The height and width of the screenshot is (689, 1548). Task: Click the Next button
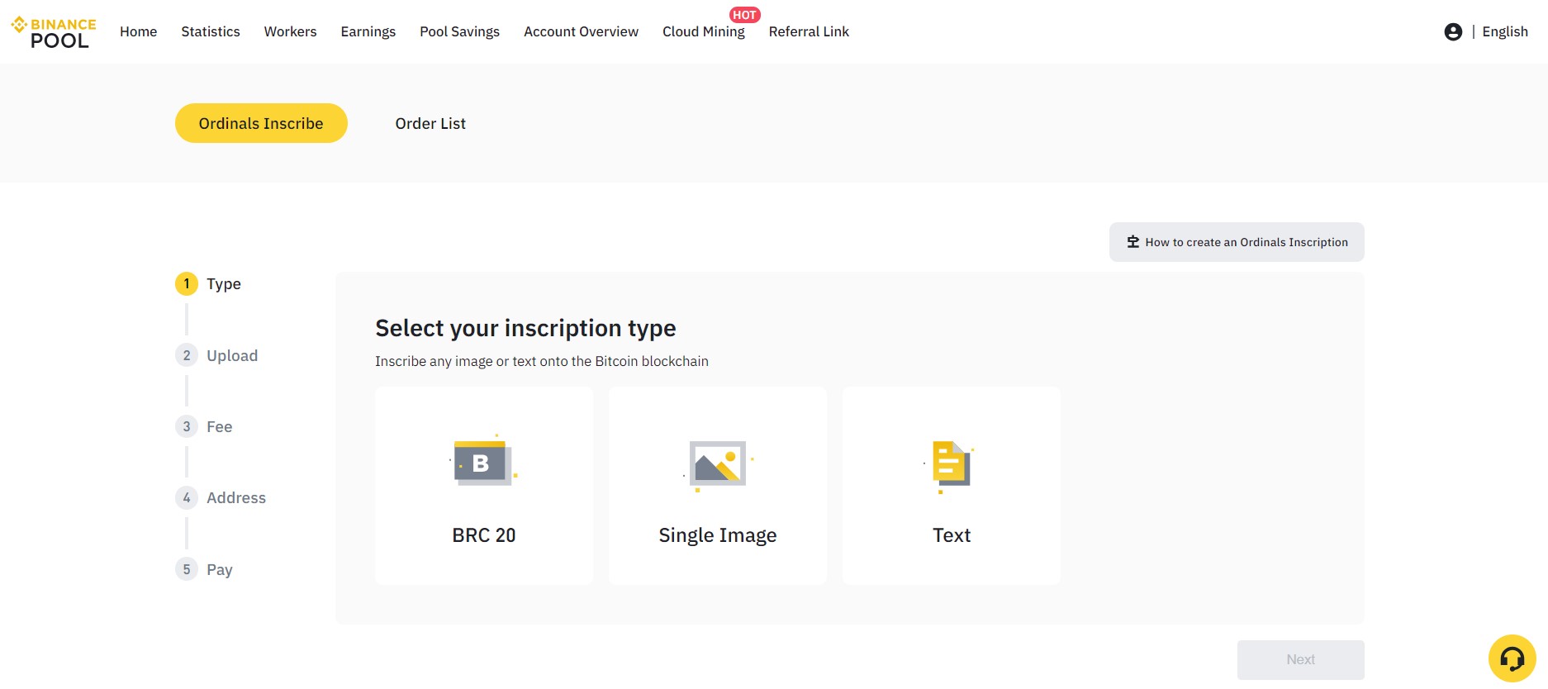click(x=1300, y=659)
